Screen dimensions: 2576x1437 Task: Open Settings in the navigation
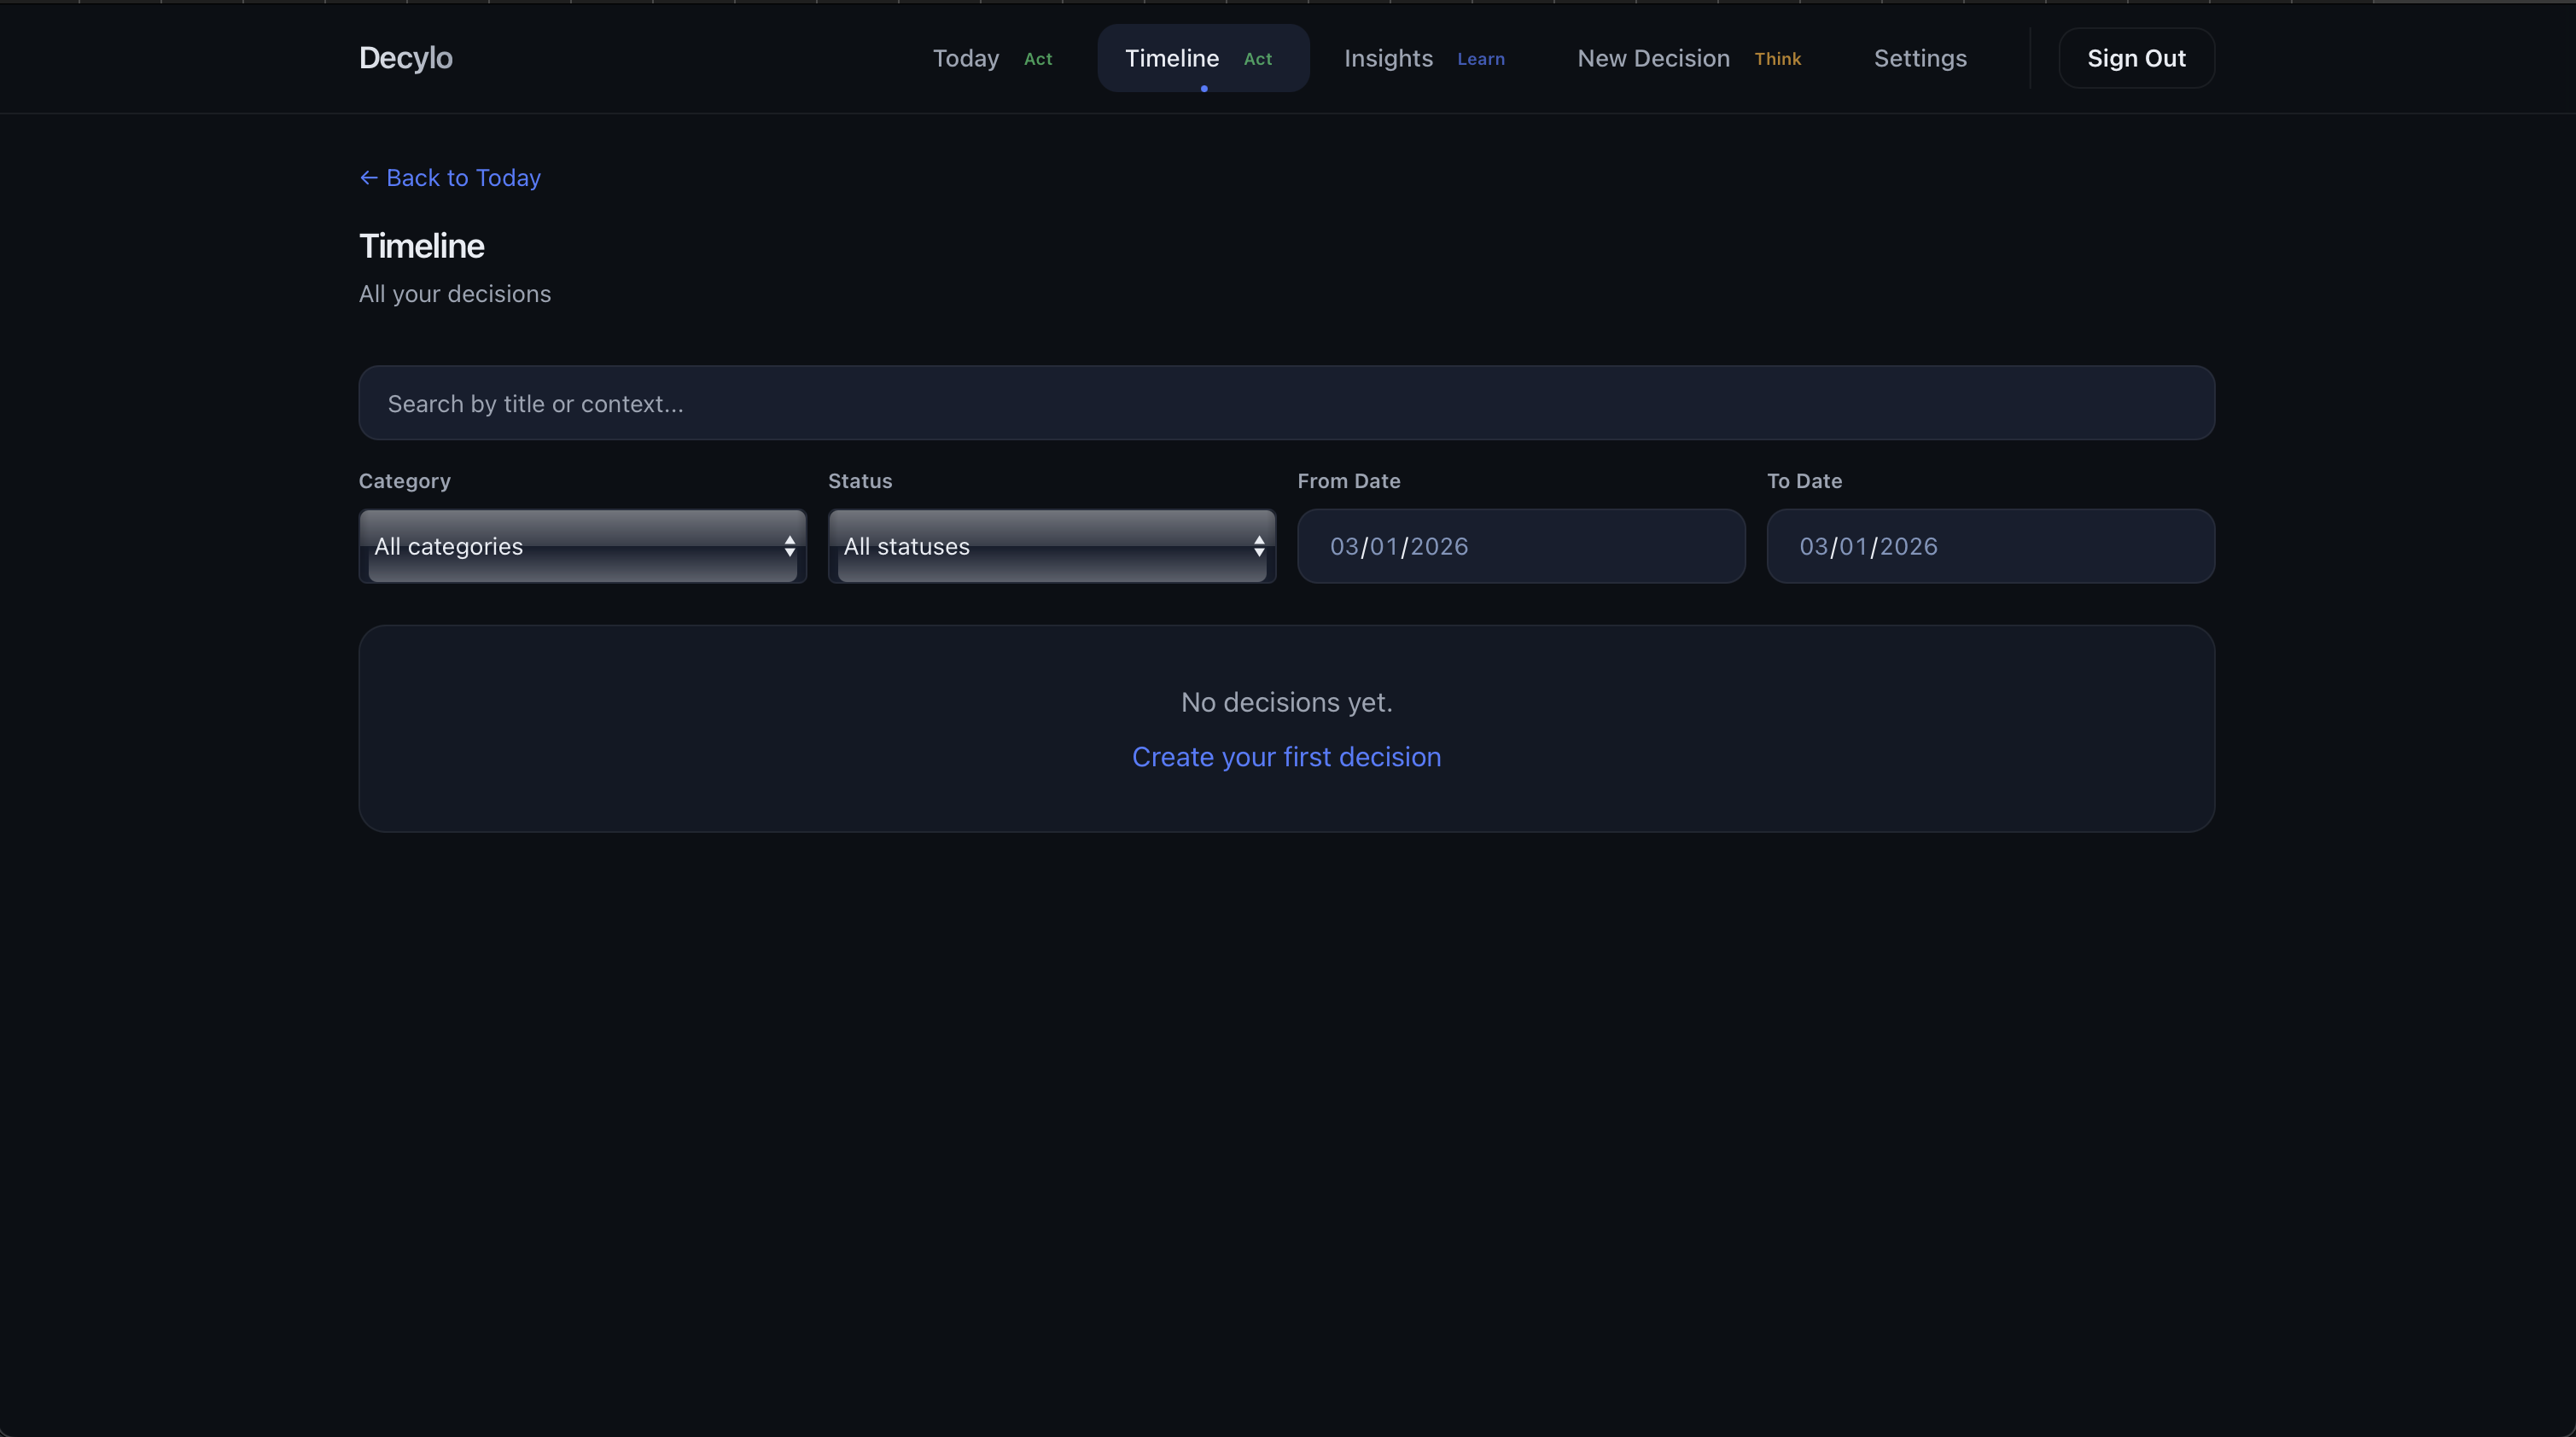pos(1920,58)
